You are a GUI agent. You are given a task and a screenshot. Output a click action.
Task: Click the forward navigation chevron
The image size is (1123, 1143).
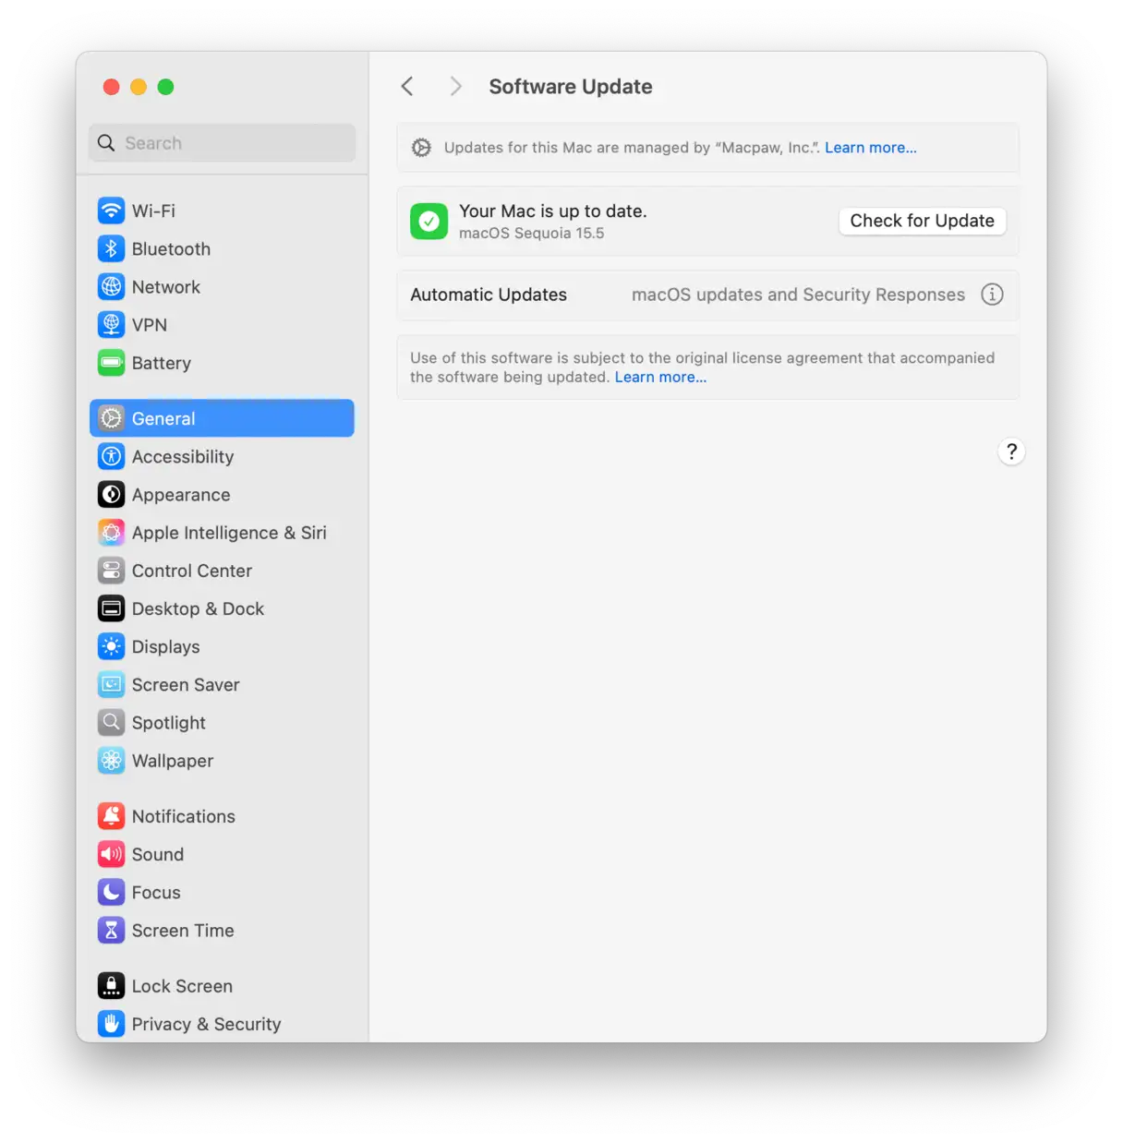click(x=455, y=87)
